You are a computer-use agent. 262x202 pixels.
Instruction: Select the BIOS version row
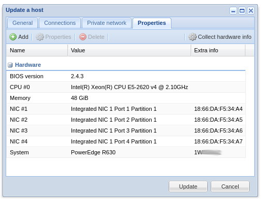(x=126, y=76)
